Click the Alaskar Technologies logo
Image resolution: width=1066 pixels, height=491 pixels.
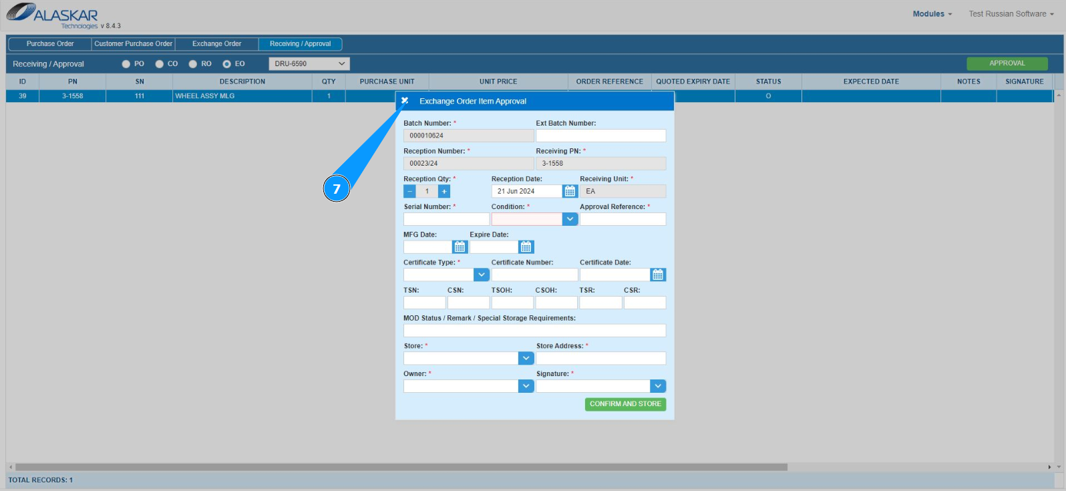coord(53,15)
